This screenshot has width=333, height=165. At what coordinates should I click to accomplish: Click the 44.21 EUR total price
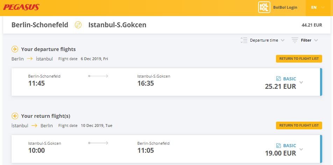pyautogui.click(x=312, y=25)
